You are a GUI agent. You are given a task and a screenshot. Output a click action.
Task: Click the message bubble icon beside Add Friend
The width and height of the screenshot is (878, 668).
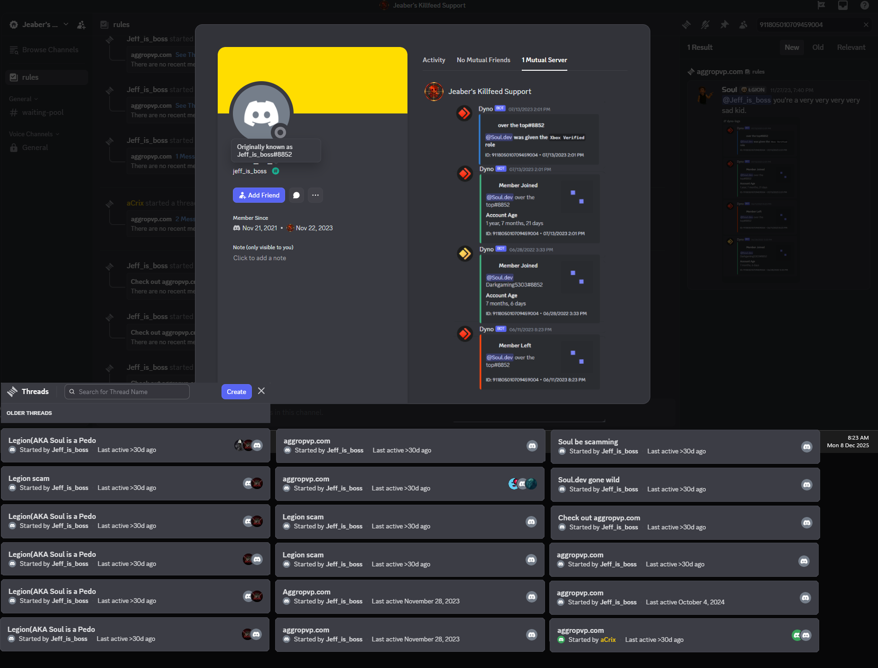296,195
